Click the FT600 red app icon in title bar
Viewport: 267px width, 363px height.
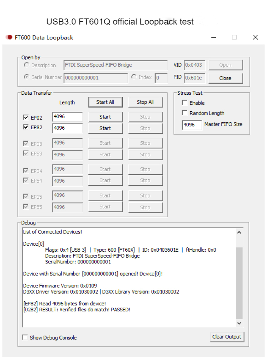9,37
